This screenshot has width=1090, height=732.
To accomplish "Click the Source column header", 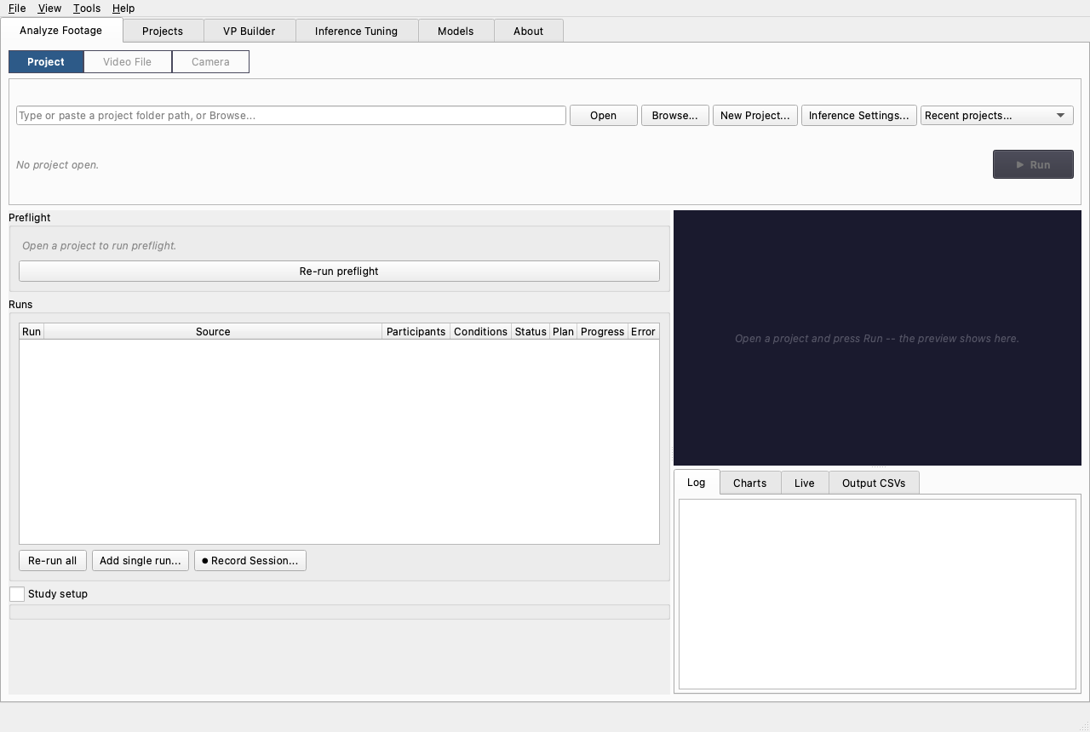I will click(x=213, y=332).
